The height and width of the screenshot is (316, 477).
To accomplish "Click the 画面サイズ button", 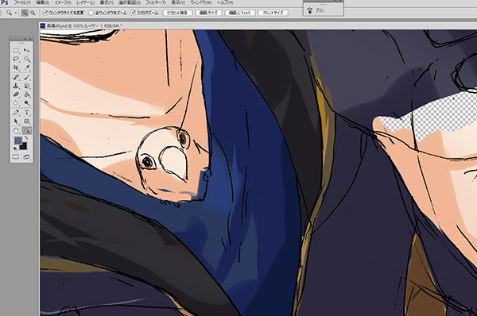I will tap(208, 13).
